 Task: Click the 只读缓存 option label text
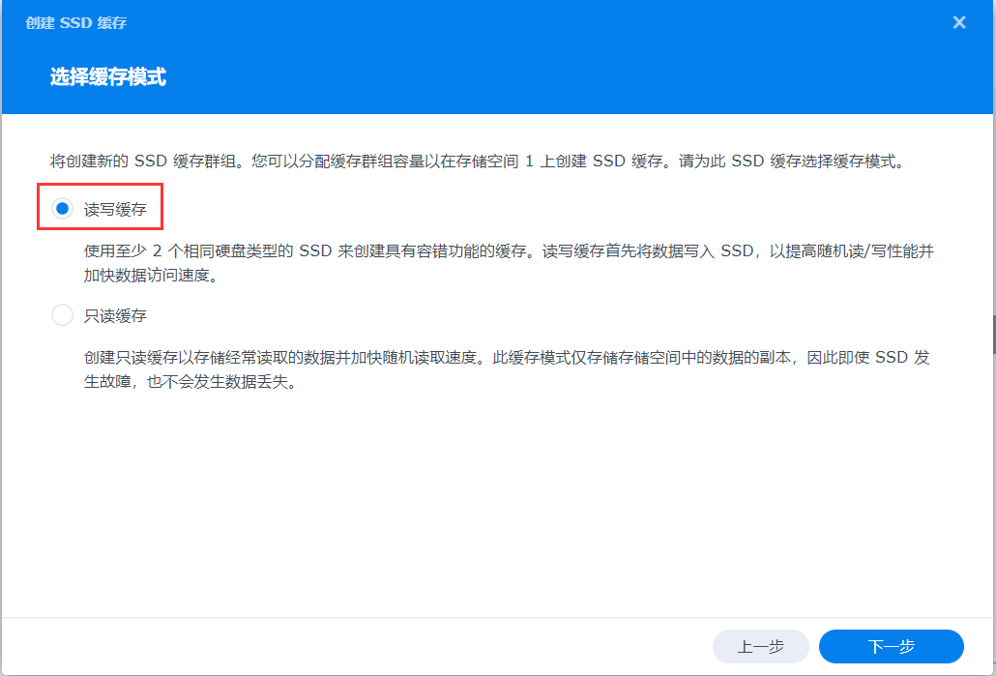pos(115,315)
